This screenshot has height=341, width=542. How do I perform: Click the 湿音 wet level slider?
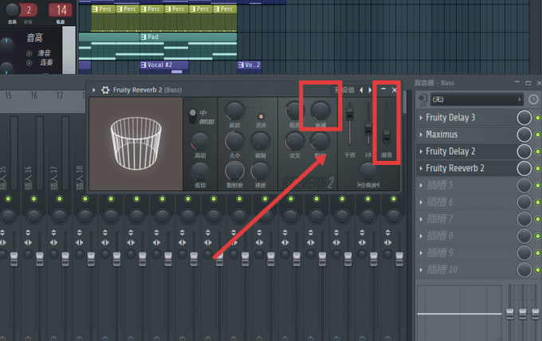[x=387, y=123]
